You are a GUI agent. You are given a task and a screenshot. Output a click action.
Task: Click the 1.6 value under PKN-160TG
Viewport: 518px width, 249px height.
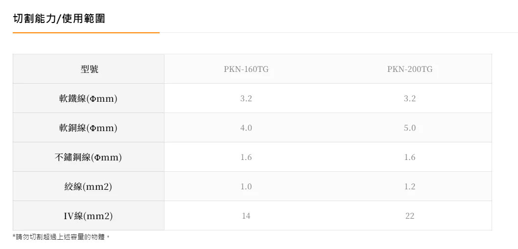[x=246, y=158]
